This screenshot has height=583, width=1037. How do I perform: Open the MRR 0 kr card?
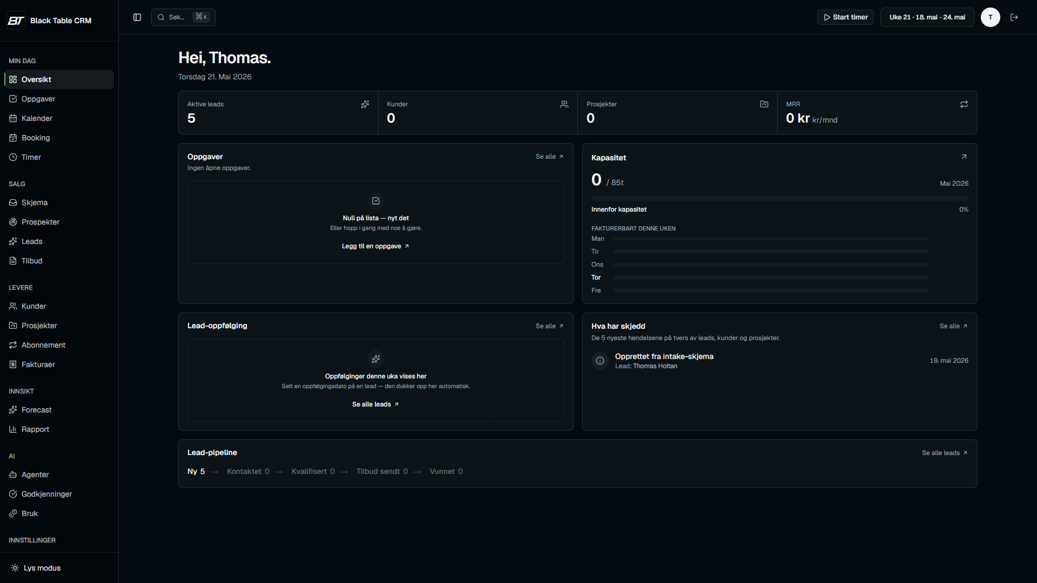coord(877,112)
